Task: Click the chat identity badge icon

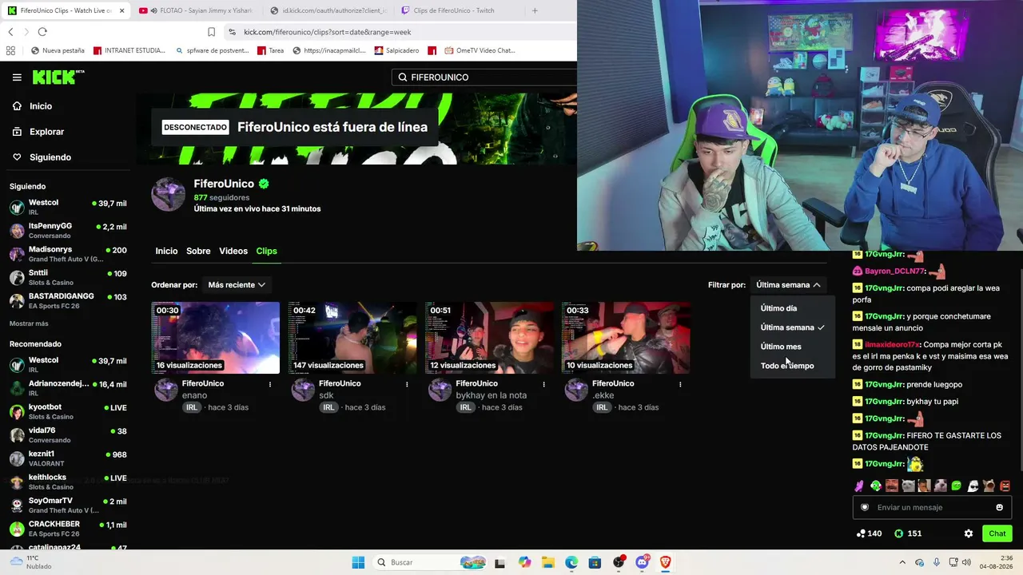Action: click(x=865, y=507)
